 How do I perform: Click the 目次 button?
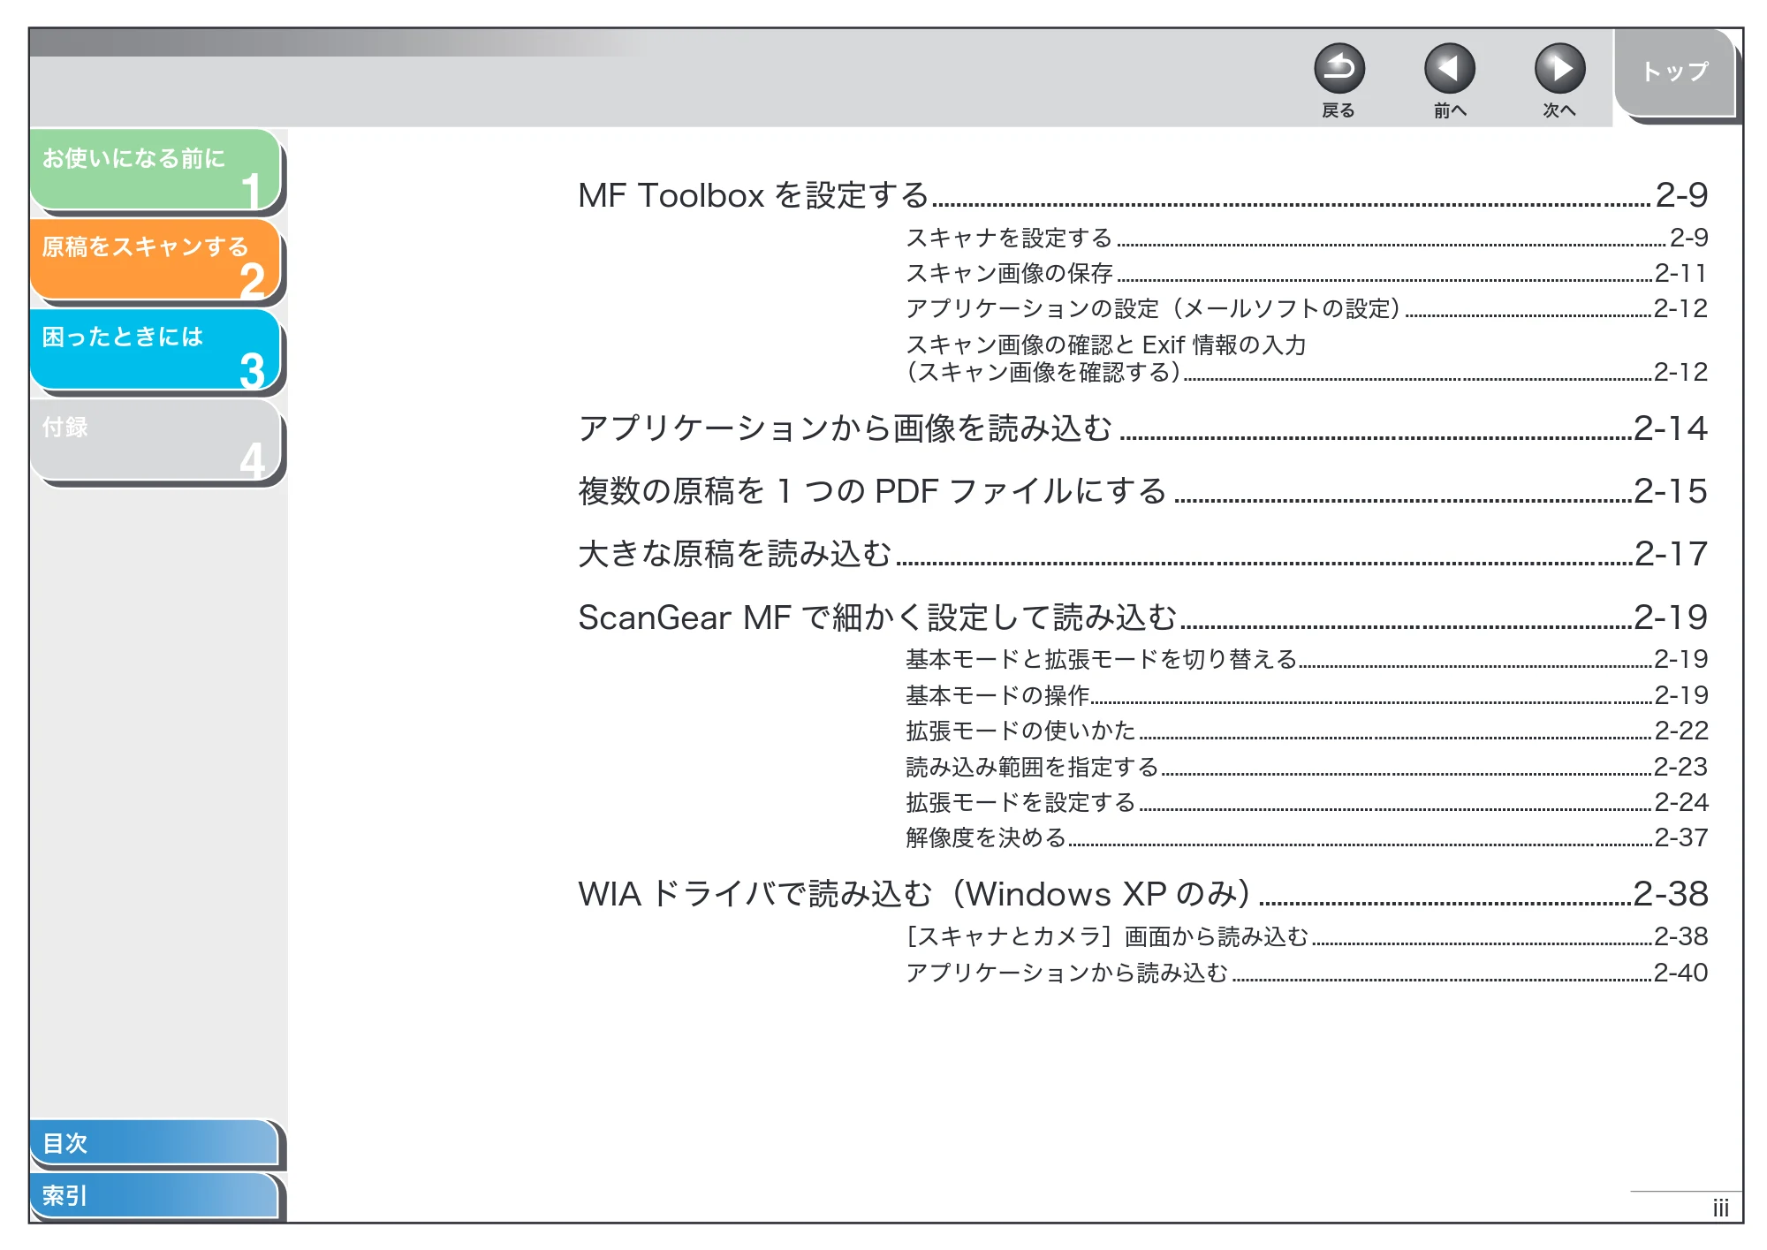154,1142
